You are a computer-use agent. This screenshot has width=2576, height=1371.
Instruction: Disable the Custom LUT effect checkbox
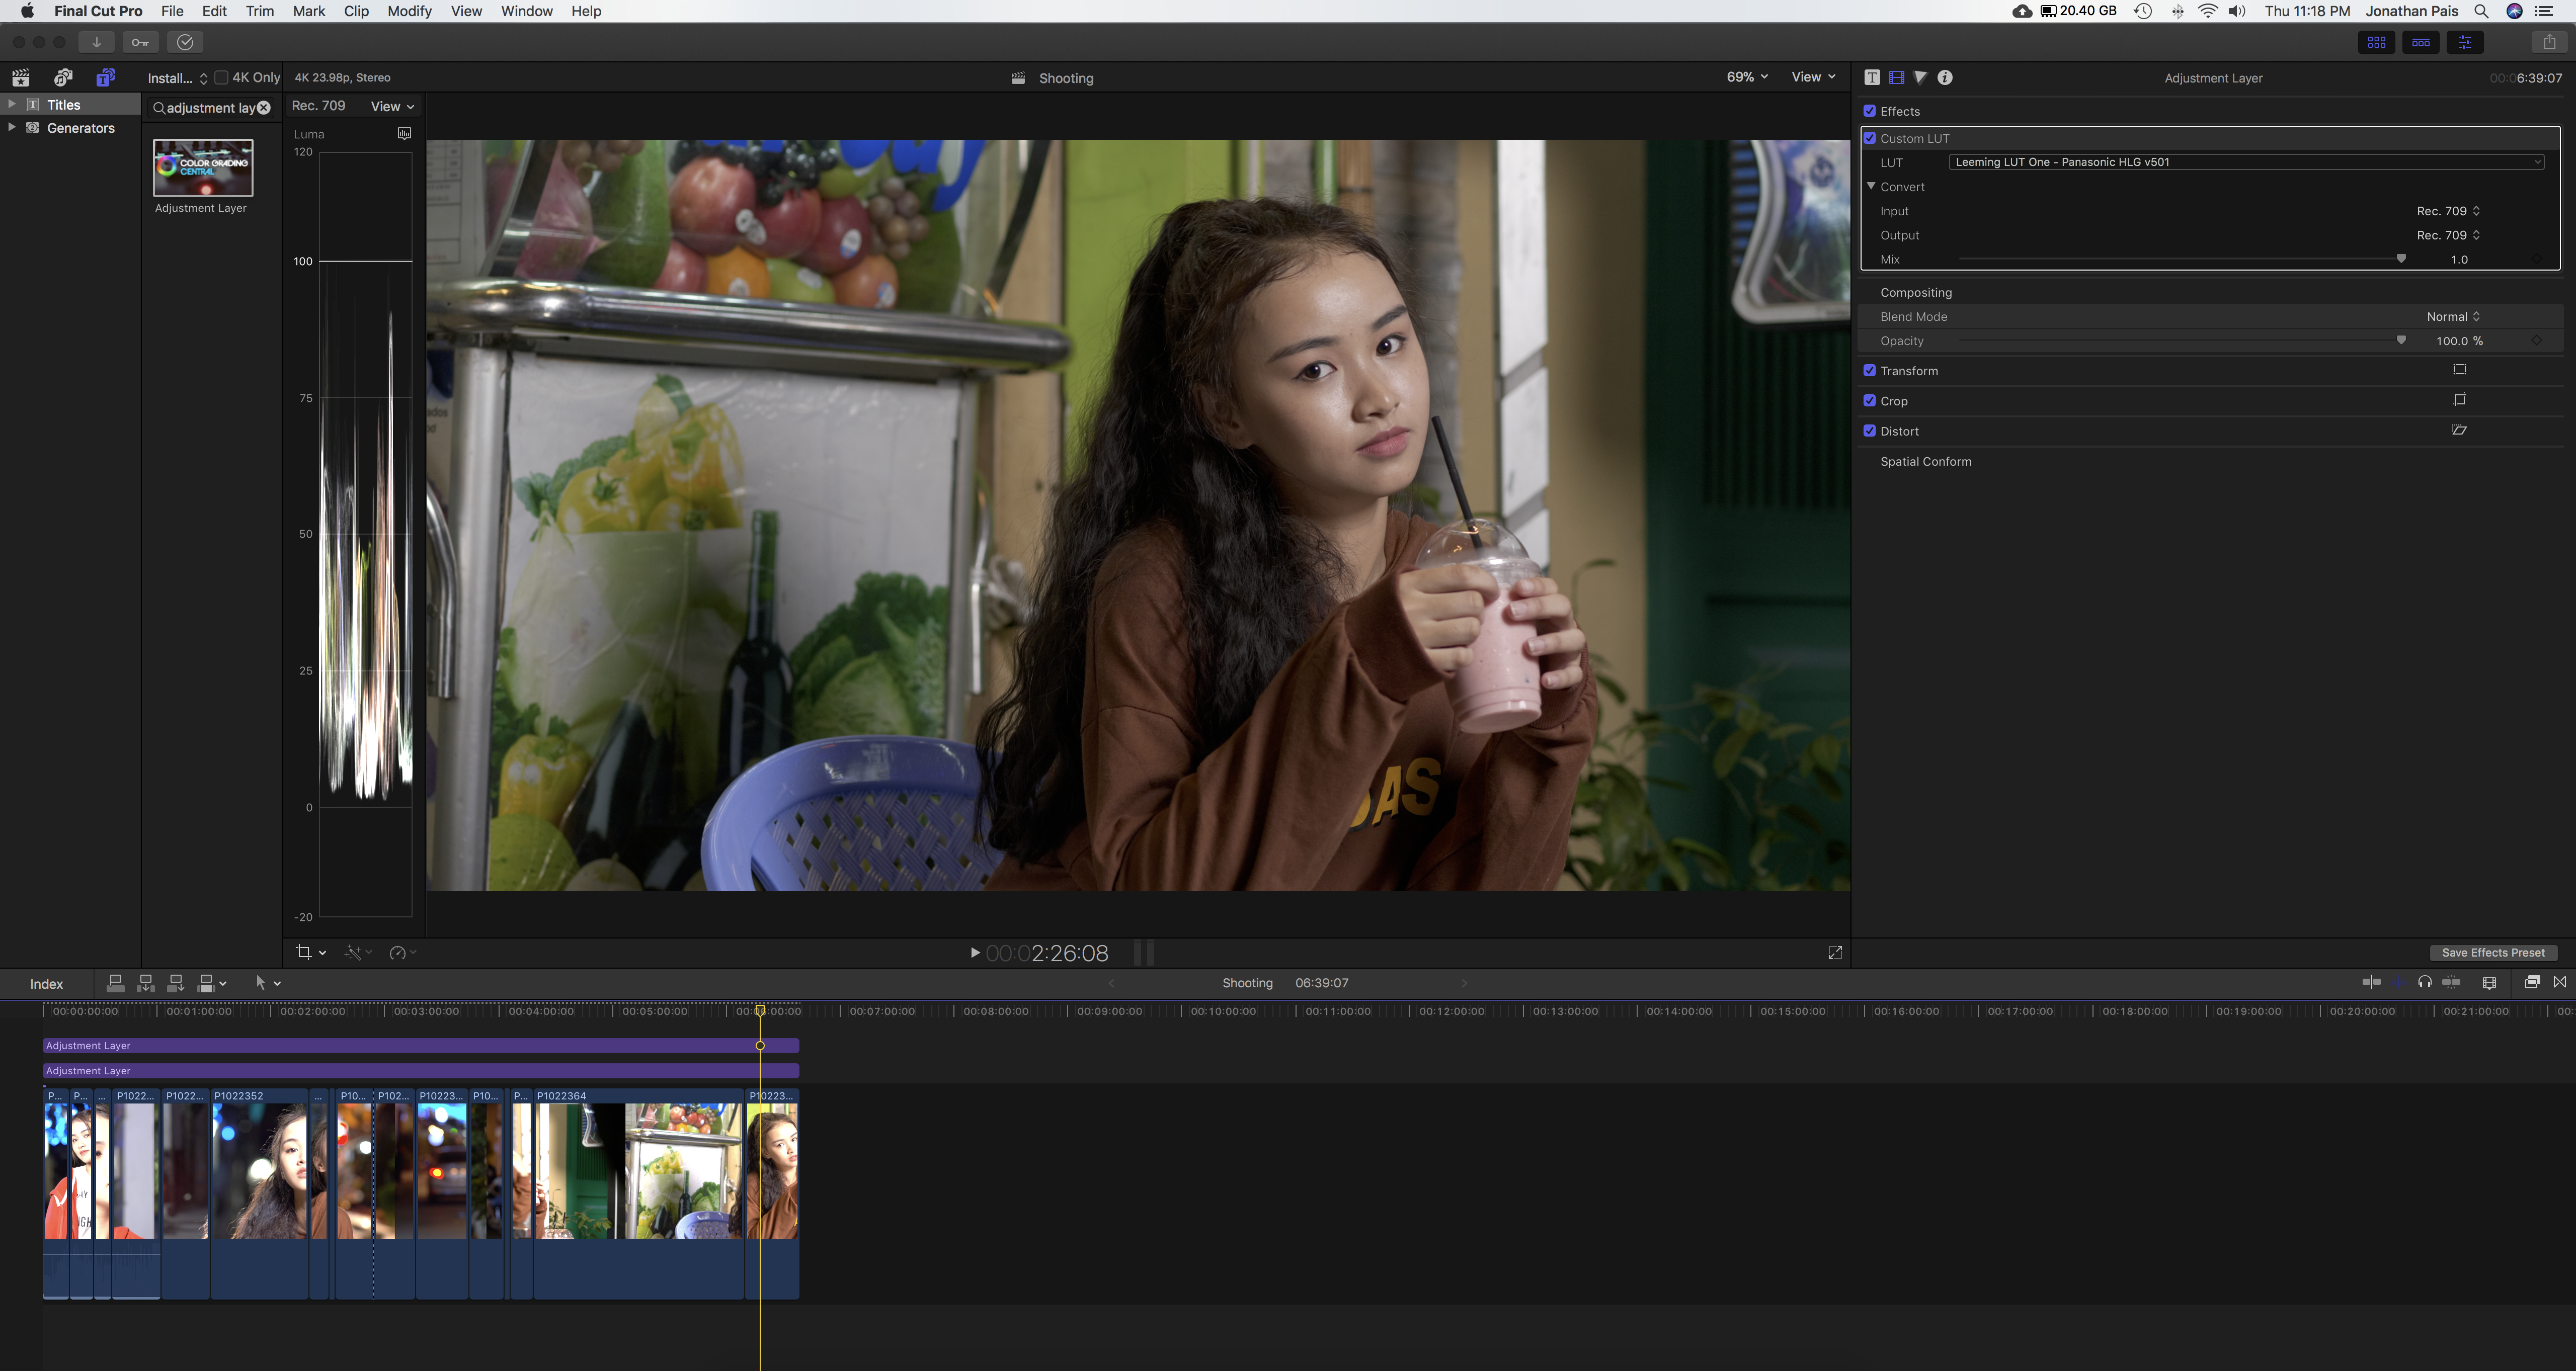point(1870,139)
